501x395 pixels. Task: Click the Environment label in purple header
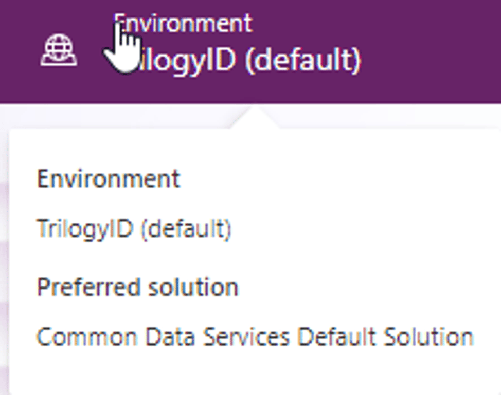pyautogui.click(x=184, y=23)
